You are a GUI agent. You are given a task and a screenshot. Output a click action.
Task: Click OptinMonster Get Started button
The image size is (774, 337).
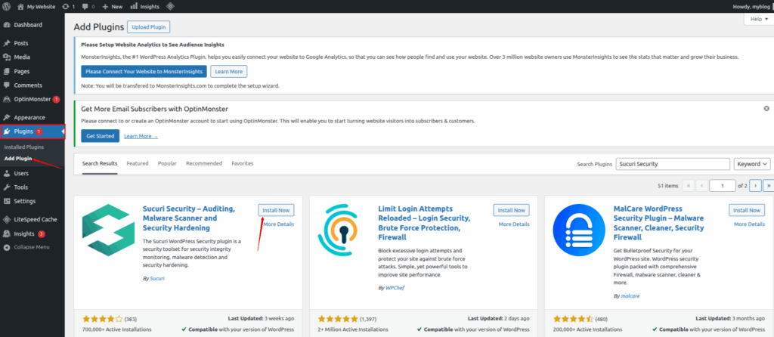pyautogui.click(x=100, y=136)
